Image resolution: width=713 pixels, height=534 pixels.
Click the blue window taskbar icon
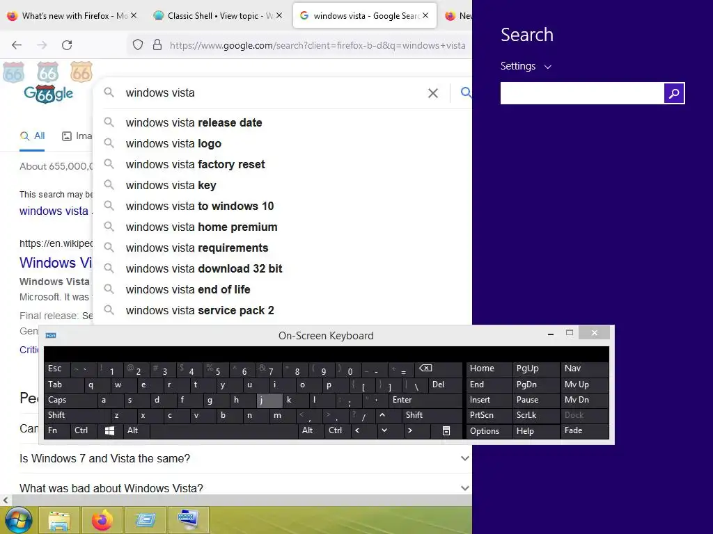point(145,520)
